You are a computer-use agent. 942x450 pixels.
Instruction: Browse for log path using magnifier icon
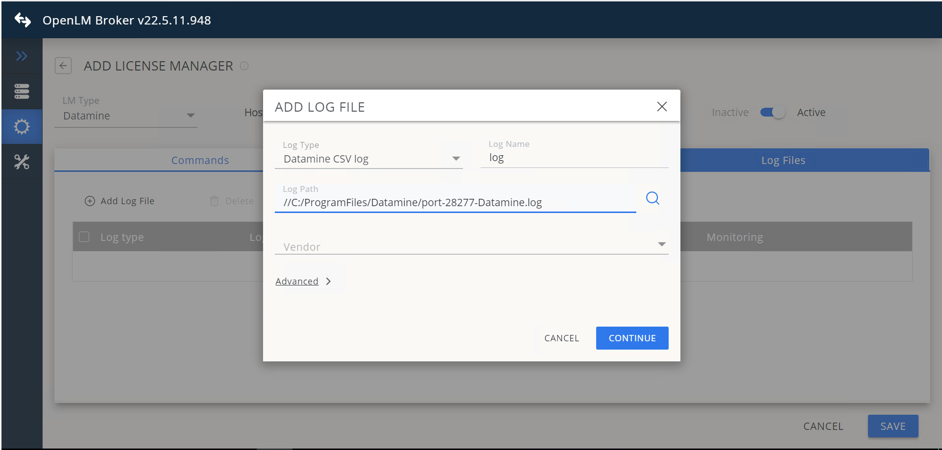pos(652,198)
